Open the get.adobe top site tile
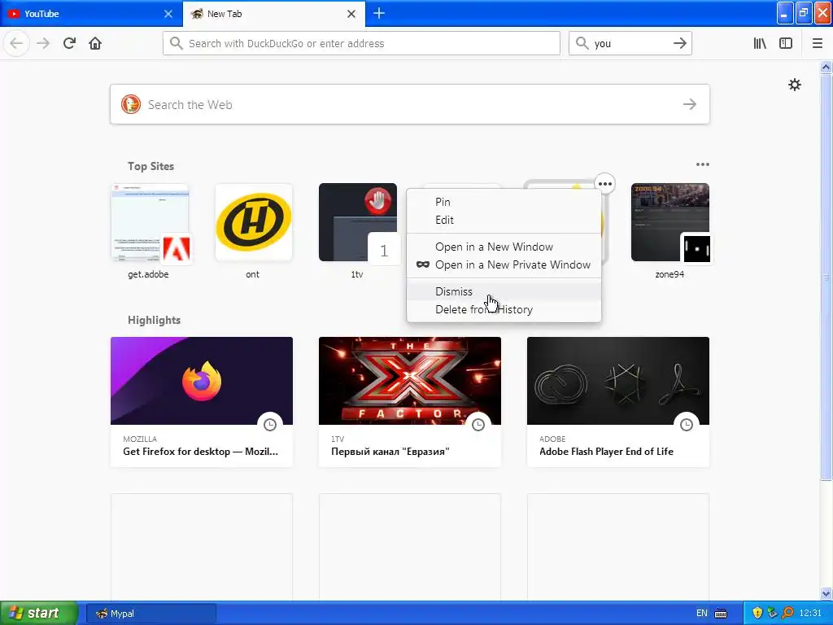This screenshot has width=833, height=625. pos(150,222)
